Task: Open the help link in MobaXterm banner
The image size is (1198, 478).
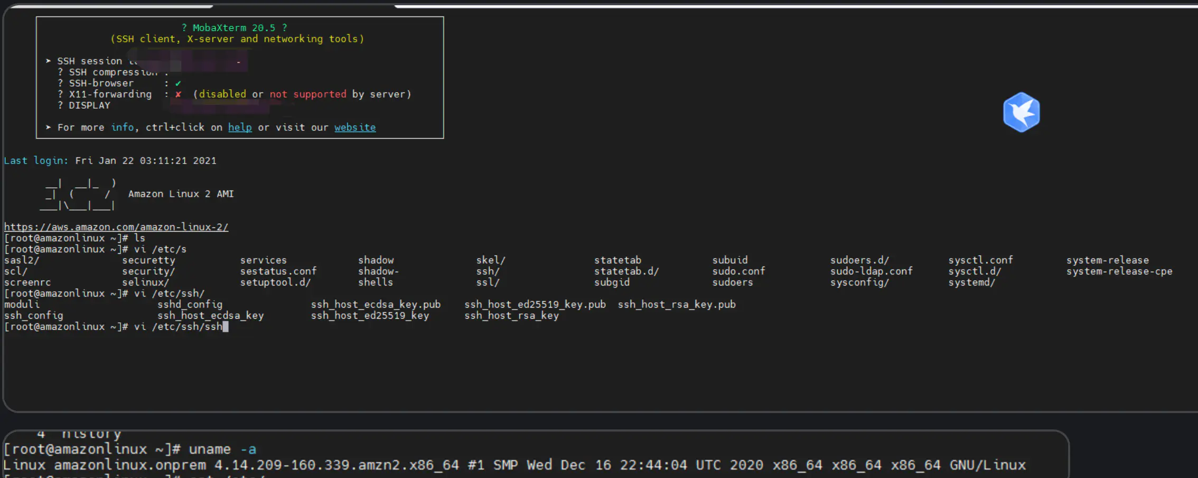Action: point(240,128)
